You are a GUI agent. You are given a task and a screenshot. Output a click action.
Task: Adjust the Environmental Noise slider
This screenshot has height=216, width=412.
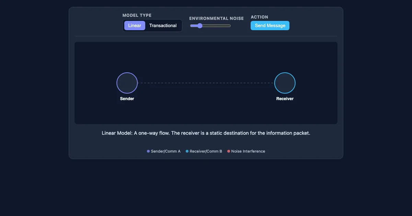pyautogui.click(x=210, y=26)
